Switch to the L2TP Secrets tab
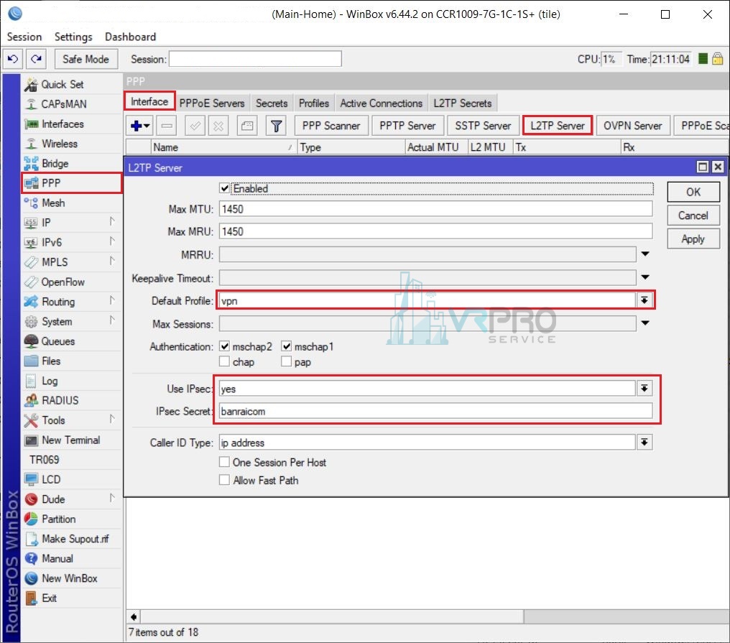 [463, 103]
